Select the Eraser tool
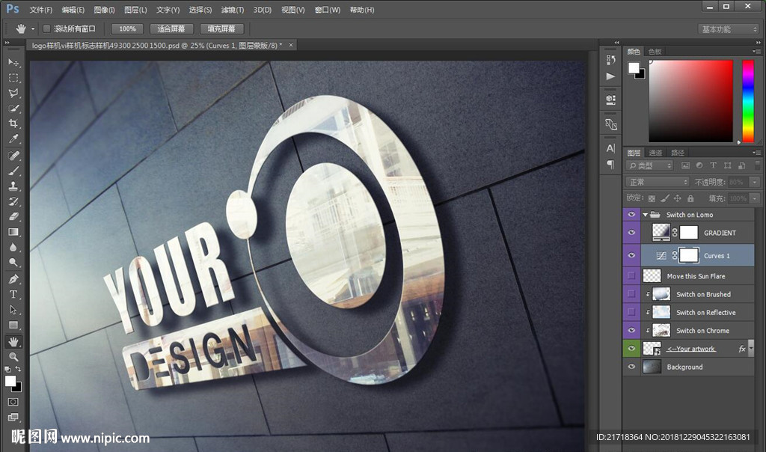Image resolution: width=766 pixels, height=452 pixels. [13, 216]
